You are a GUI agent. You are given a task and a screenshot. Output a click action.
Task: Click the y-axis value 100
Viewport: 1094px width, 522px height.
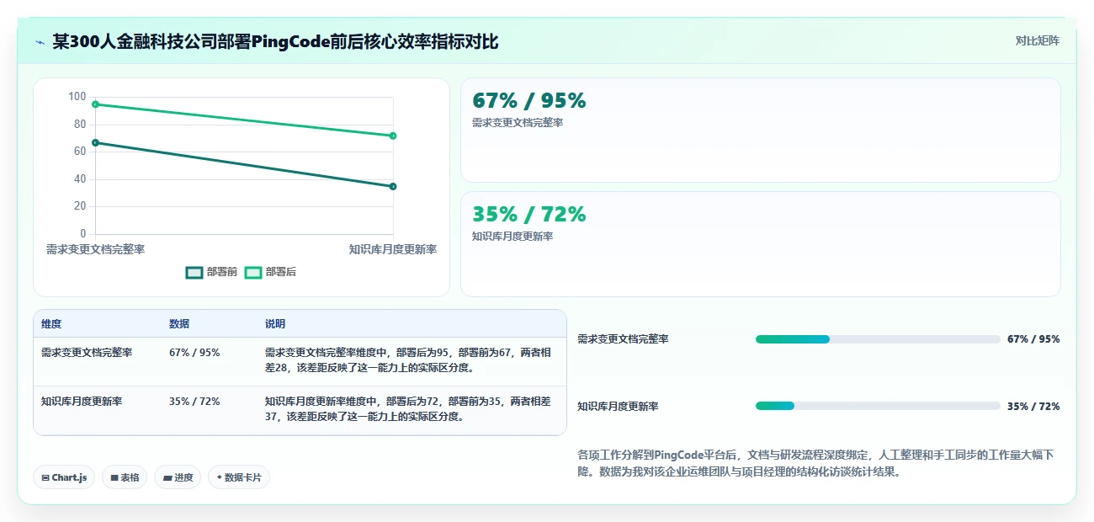[x=77, y=97]
